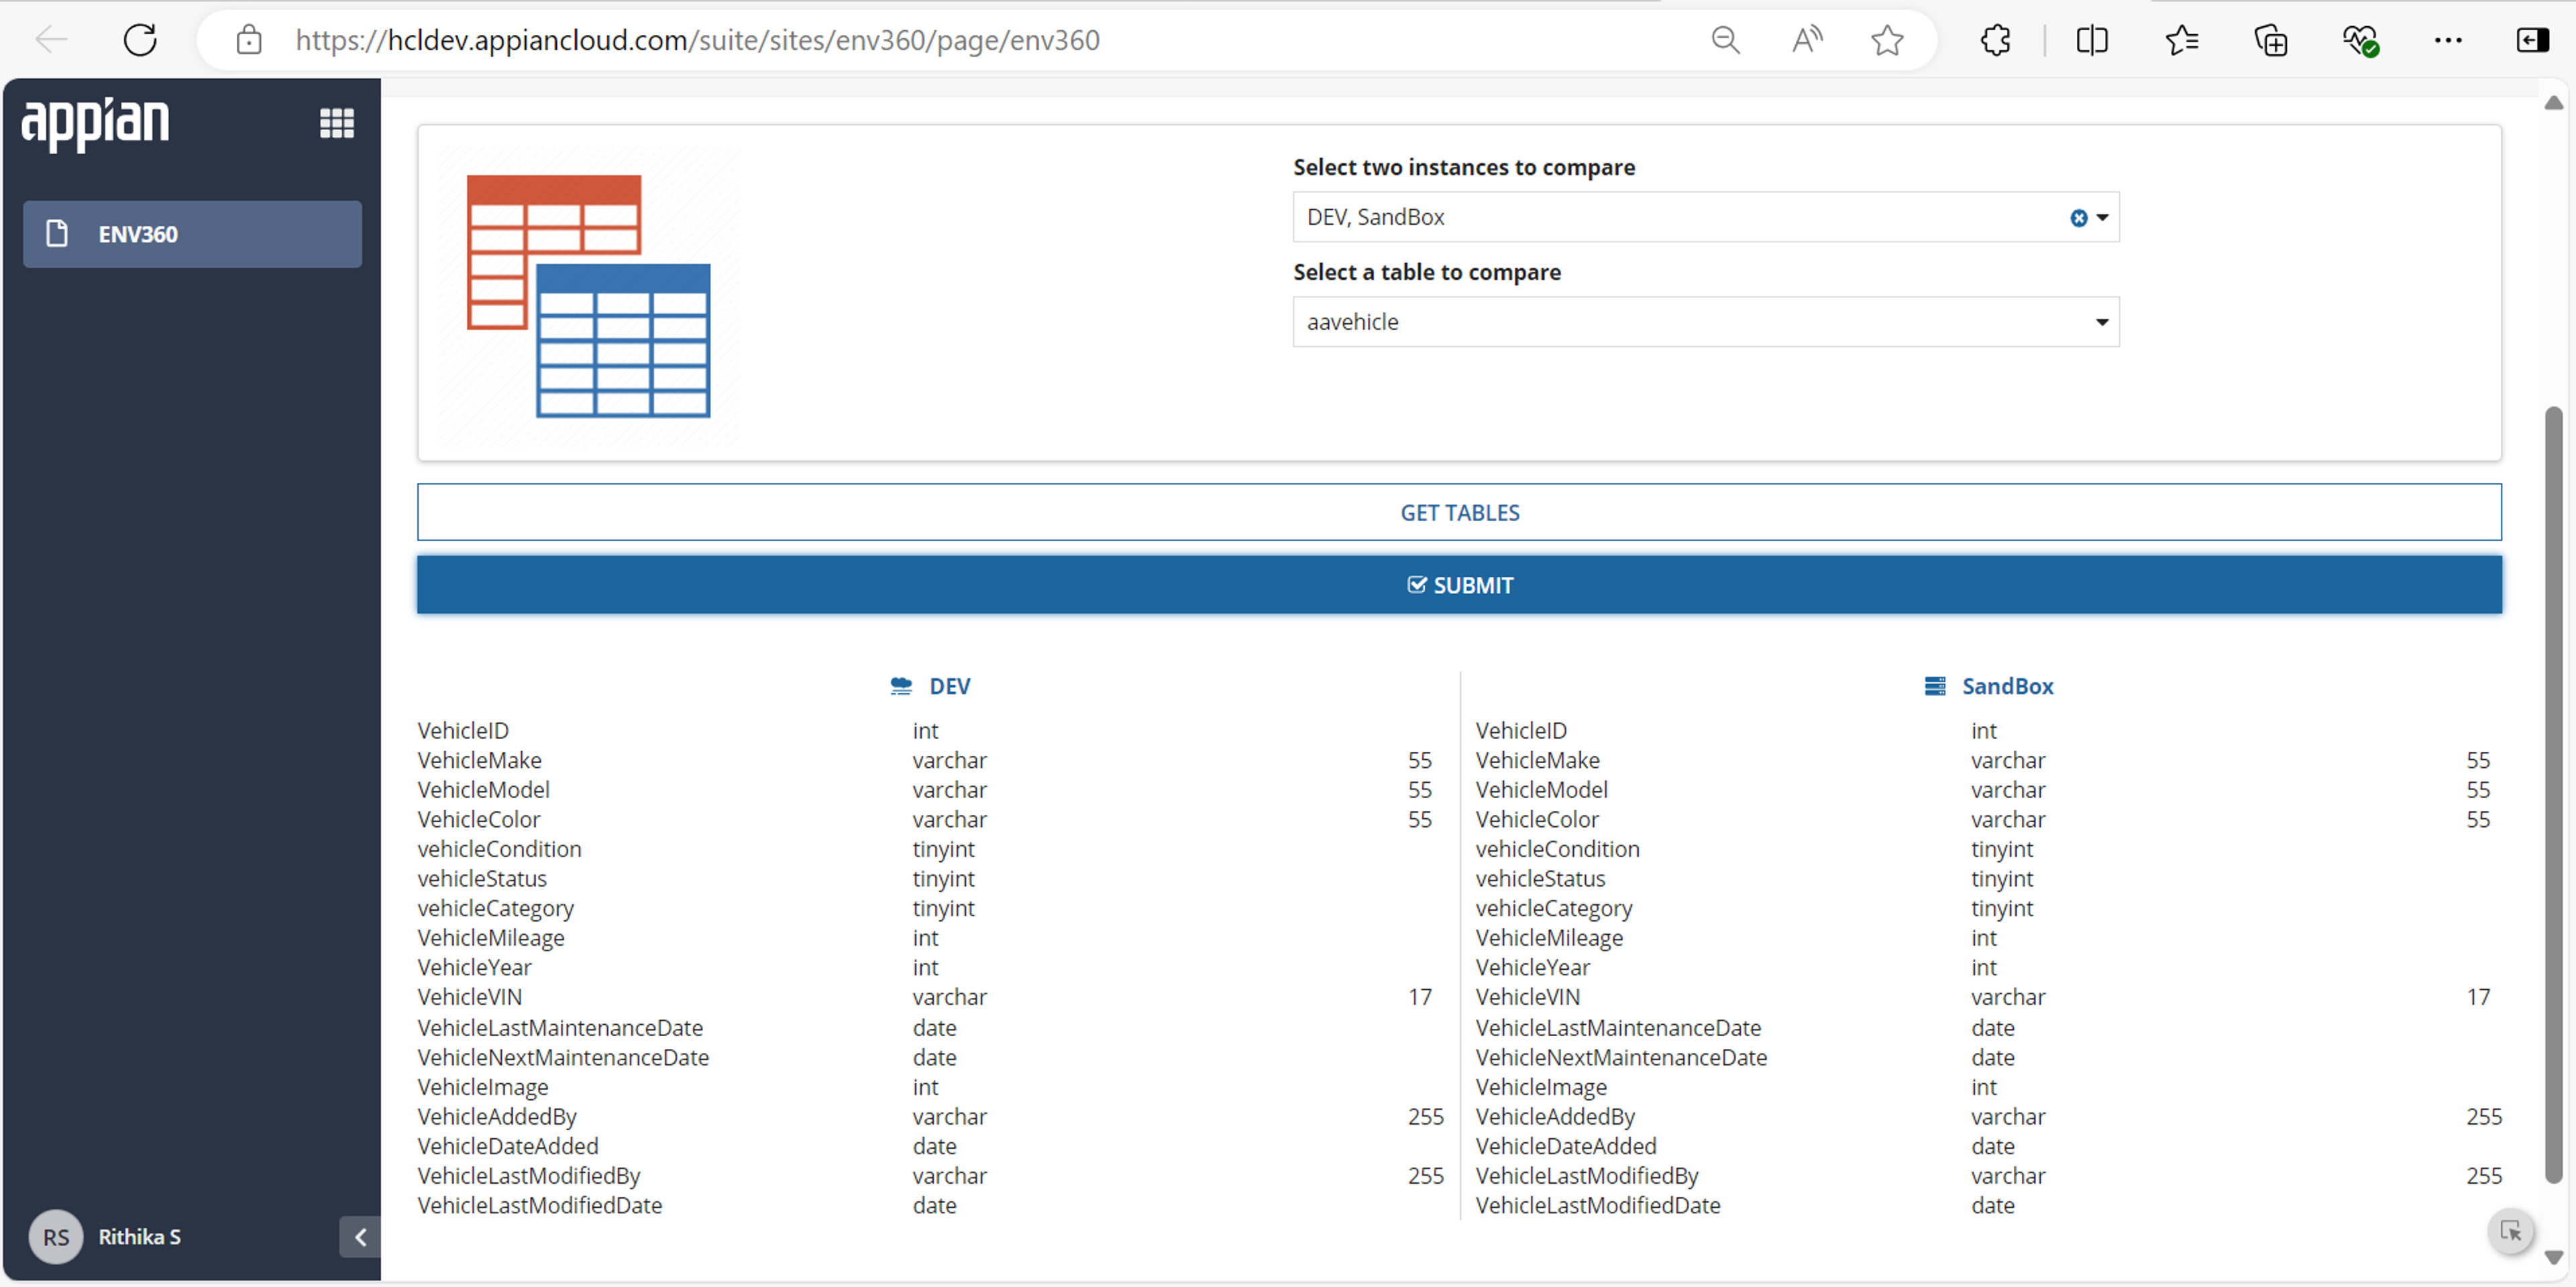
Task: Add page to favorites with star icon
Action: [x=1887, y=40]
